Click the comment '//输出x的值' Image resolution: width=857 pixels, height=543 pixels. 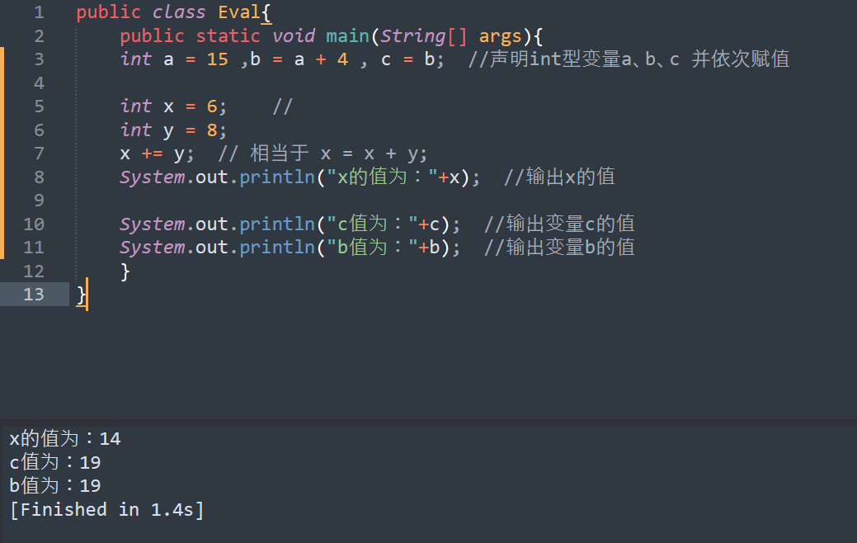coord(559,177)
